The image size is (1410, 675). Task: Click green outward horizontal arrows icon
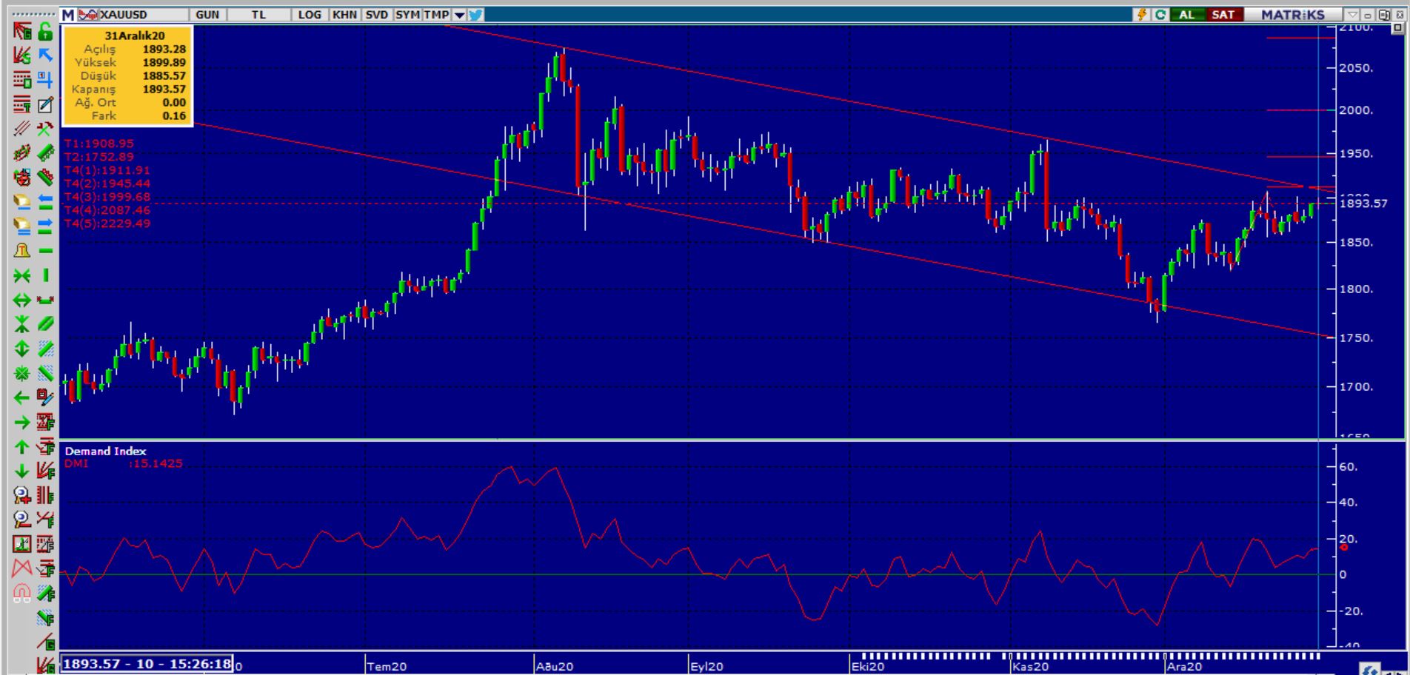tap(22, 300)
